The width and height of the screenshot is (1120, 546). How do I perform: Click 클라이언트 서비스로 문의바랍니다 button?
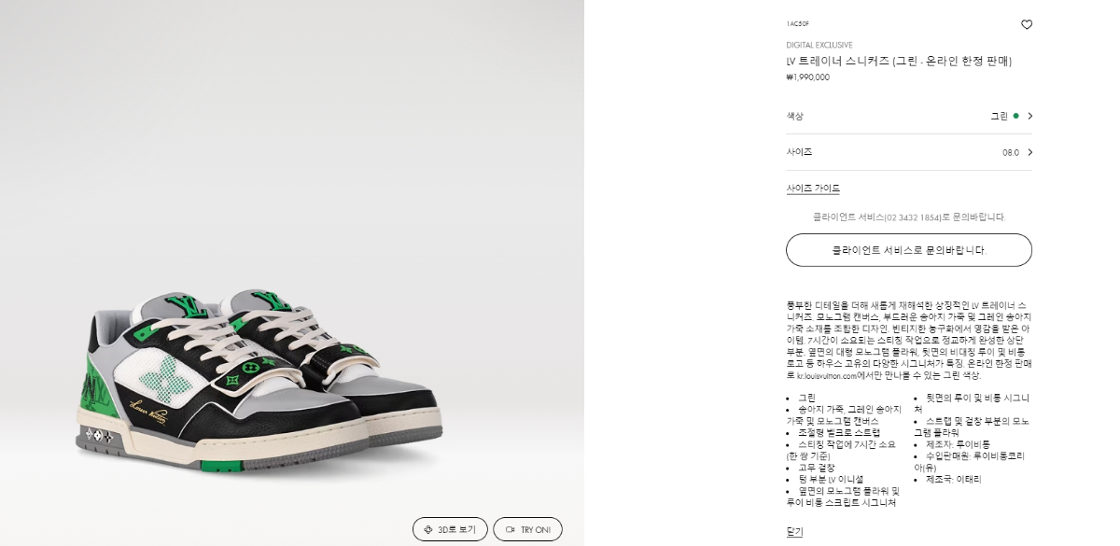point(909,250)
